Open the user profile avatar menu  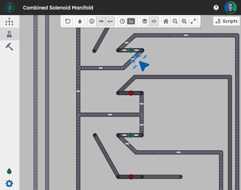[x=230, y=7]
